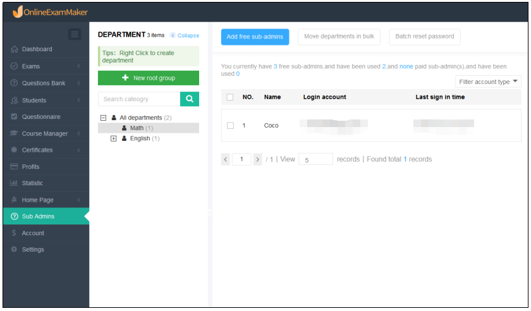Viewport: 531px width, 311px height.
Task: Click the Students icon in sidebar
Action: pos(14,101)
